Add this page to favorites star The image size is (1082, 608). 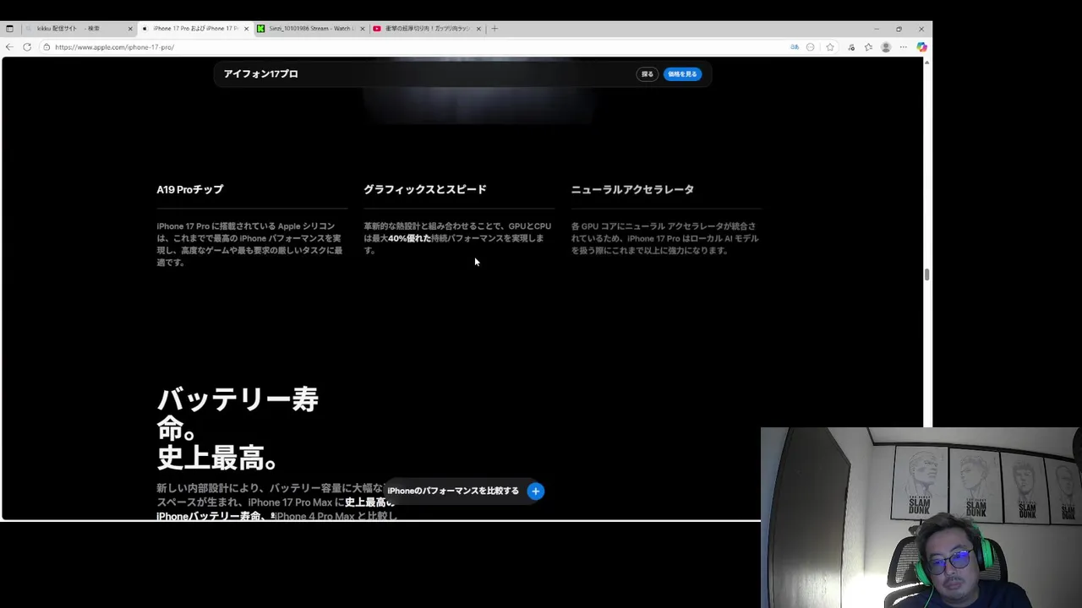click(x=830, y=47)
